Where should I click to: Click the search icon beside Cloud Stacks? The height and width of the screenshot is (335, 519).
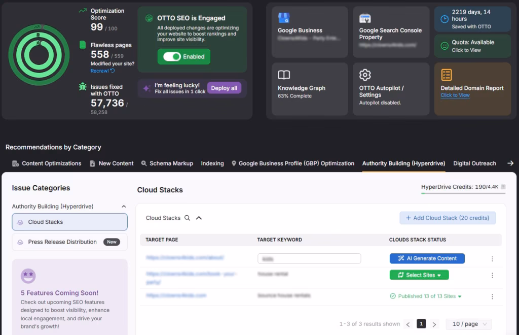coord(187,218)
